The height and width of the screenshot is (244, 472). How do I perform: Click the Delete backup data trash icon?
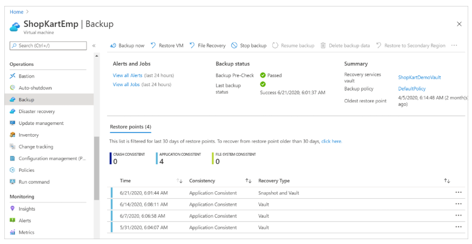(x=323, y=45)
